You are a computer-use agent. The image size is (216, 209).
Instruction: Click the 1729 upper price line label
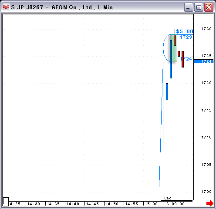click(x=186, y=37)
